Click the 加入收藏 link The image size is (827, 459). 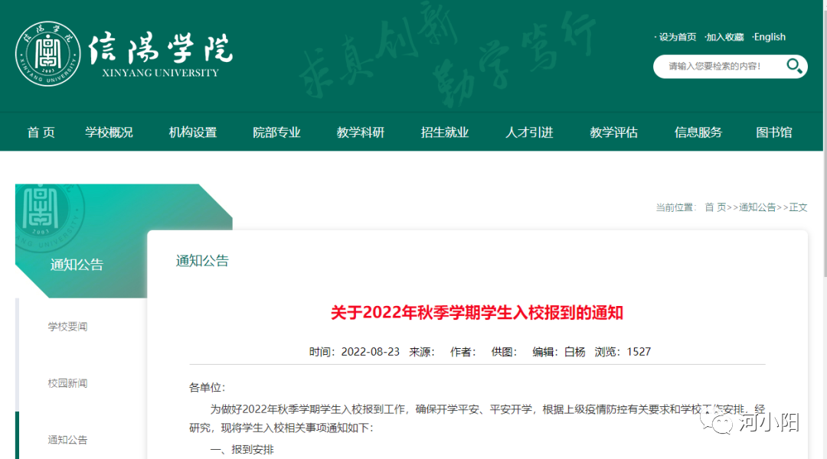click(725, 37)
